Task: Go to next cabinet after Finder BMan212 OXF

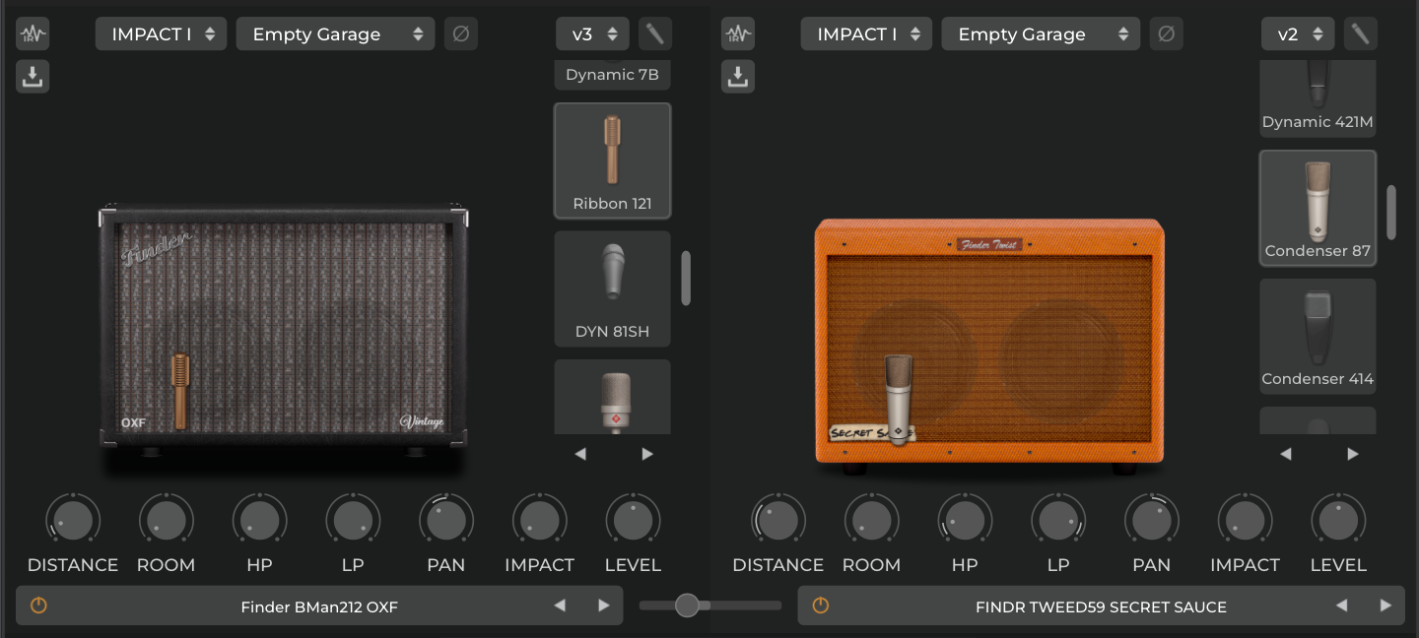Action: 604,606
